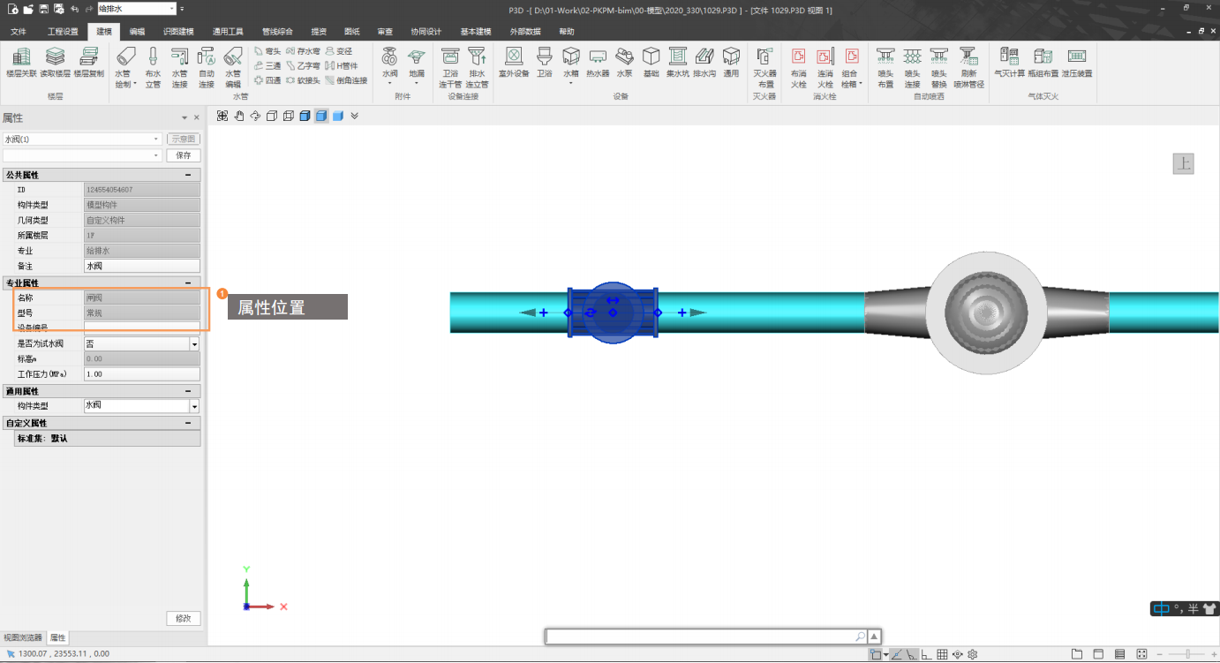Click the 喷头布置 sprinkler layout icon
Image resolution: width=1220 pixels, height=663 pixels.
click(885, 67)
